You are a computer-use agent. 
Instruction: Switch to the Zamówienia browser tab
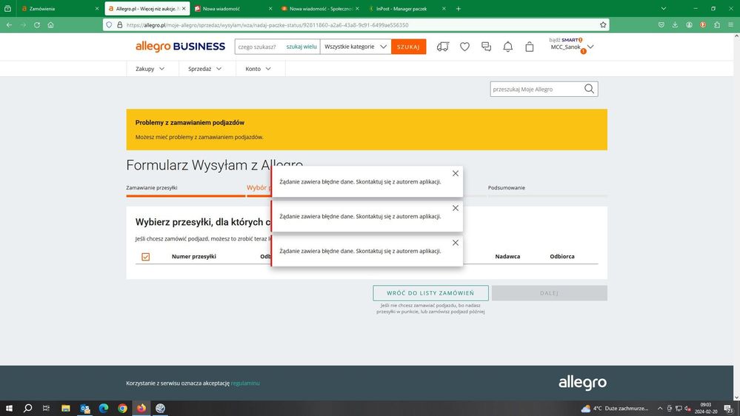point(61,8)
